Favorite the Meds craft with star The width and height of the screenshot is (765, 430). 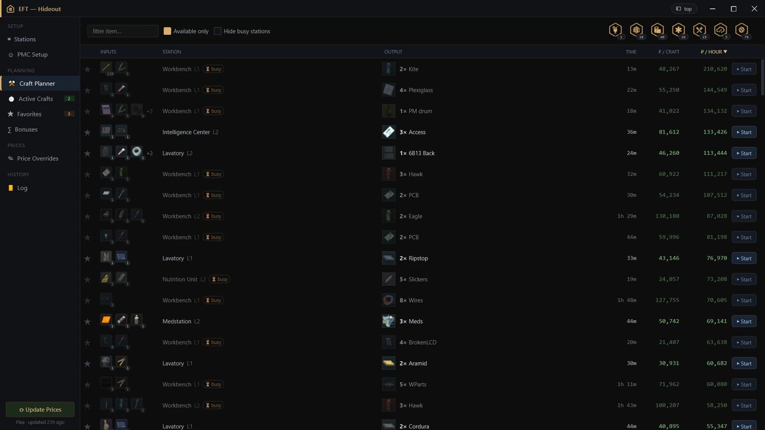pos(87,322)
